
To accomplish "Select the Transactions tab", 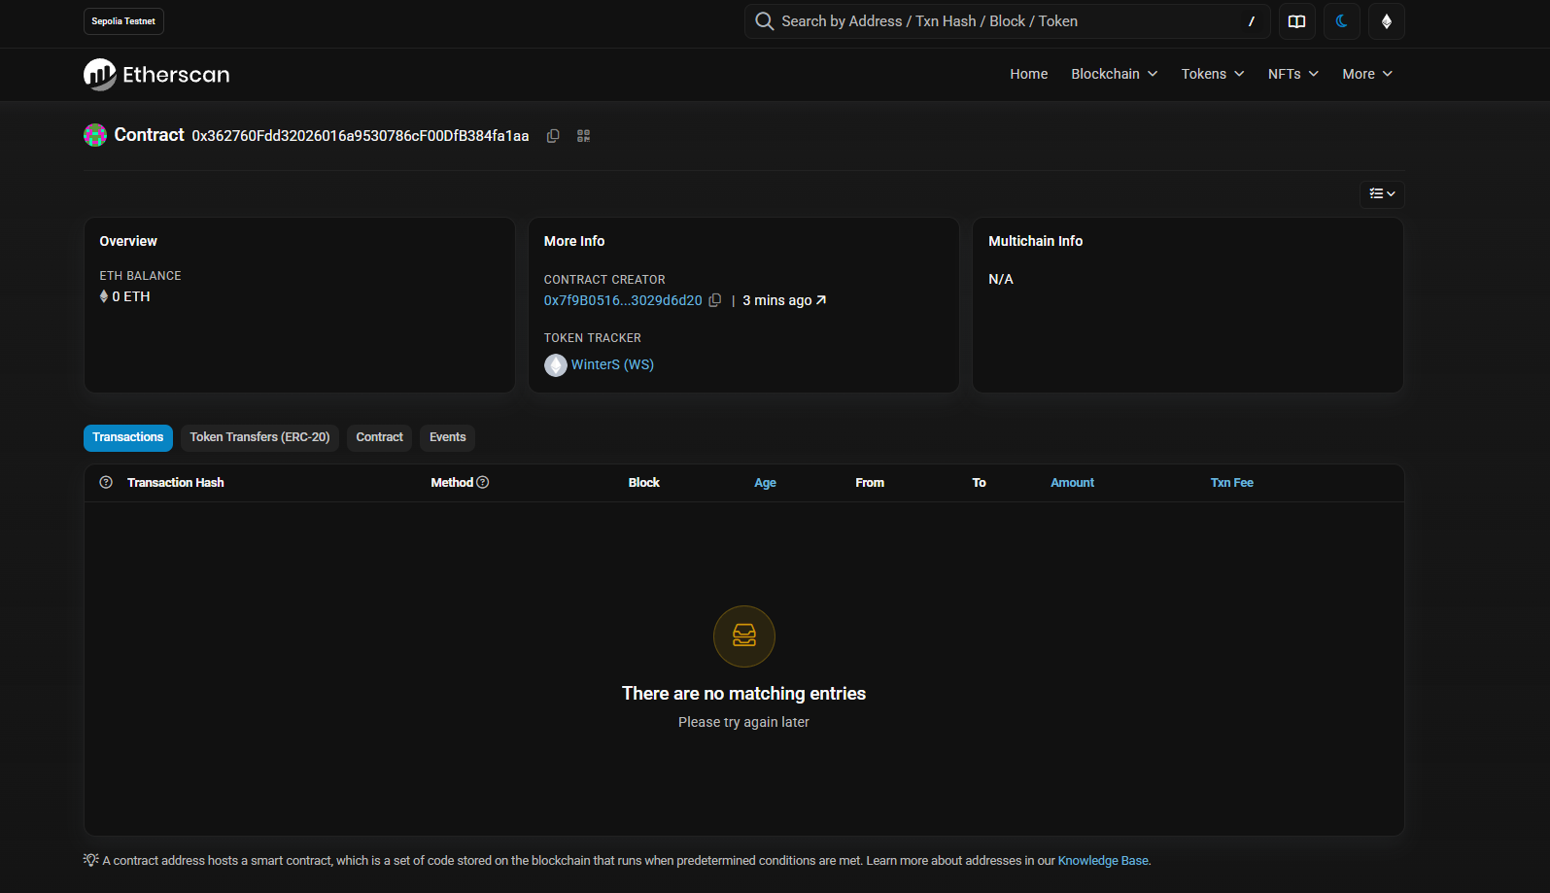I will [128, 438].
